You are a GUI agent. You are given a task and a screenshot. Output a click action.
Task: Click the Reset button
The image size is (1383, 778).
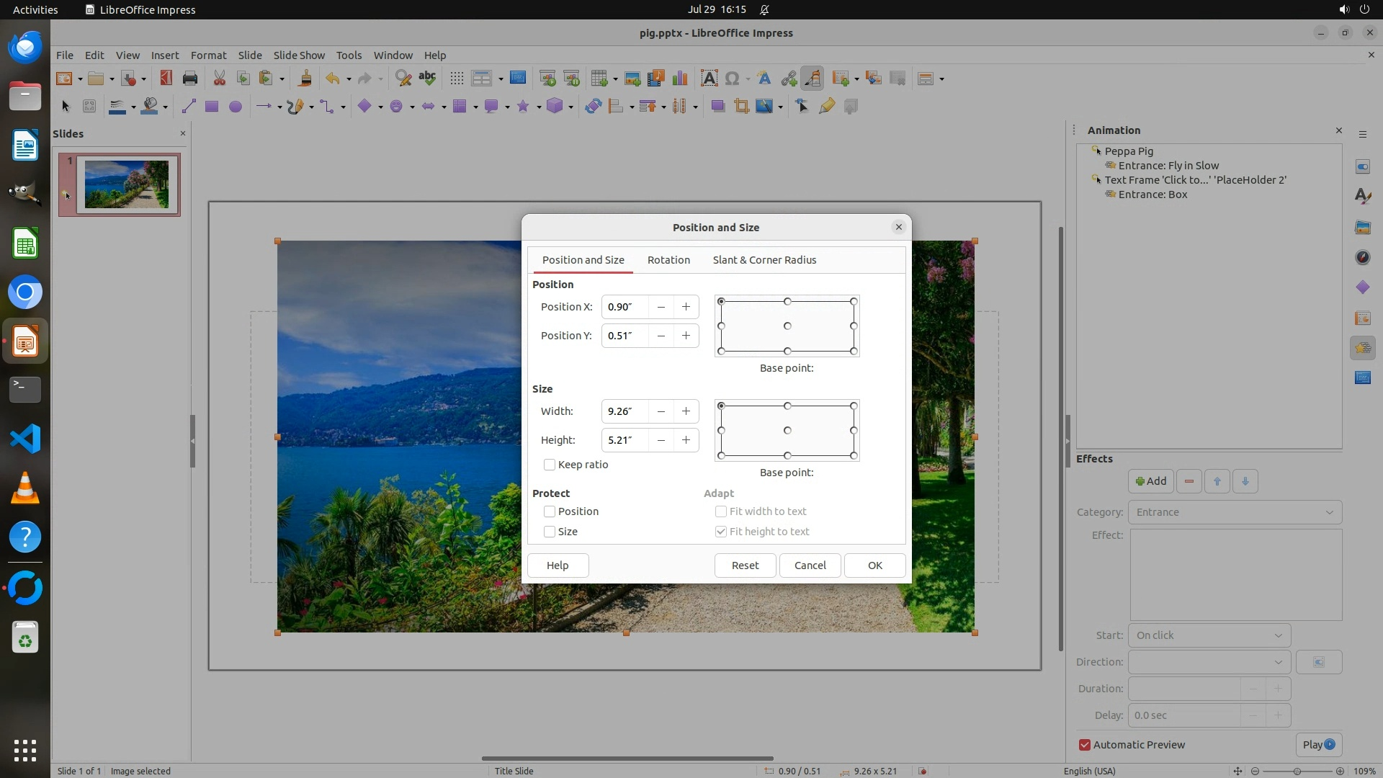tap(745, 565)
